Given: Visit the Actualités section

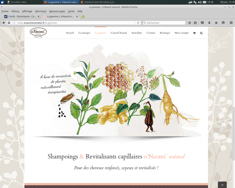Looking at the screenshot, I should pos(137,33).
